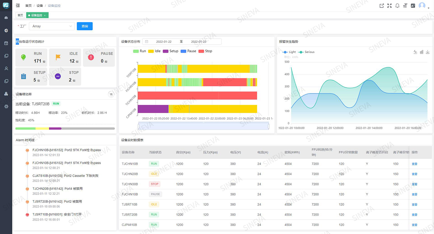This screenshot has height=234, width=434.
Task: Toggle the Run legend series
Action: point(139,51)
